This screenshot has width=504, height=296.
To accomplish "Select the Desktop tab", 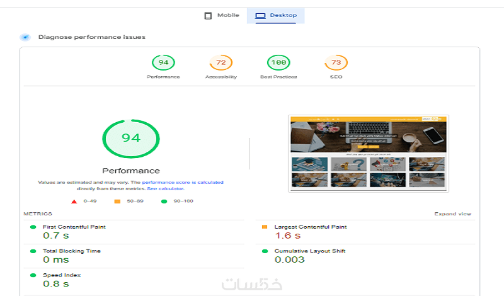I will pos(276,15).
